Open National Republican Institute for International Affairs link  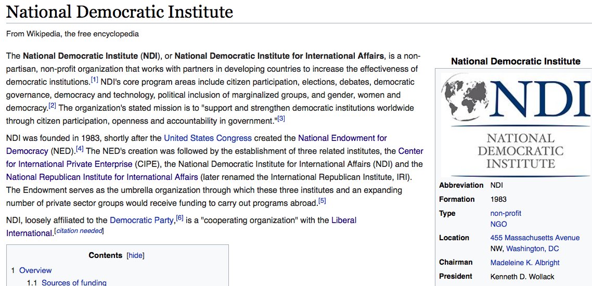(x=102, y=177)
